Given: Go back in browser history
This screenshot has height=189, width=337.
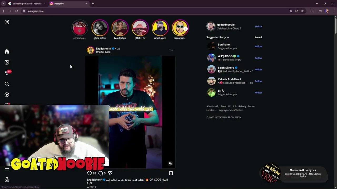Looking at the screenshot, I should (x=4, y=11).
